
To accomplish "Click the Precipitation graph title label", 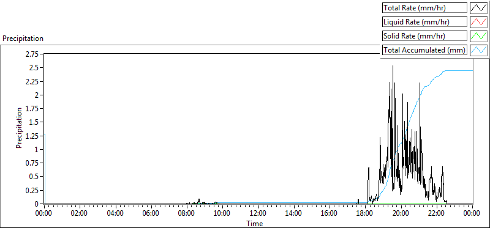I will click(23, 39).
